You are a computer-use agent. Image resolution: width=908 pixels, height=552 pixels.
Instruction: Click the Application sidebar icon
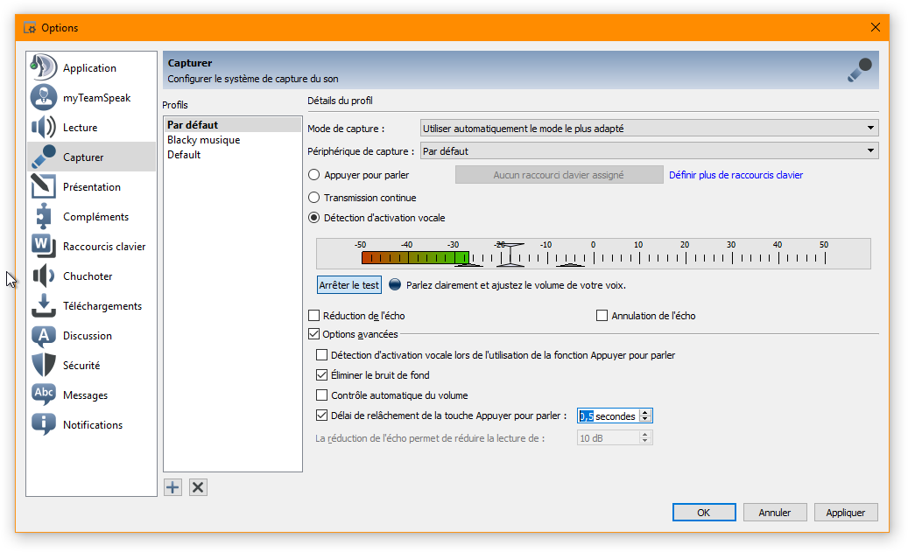(x=44, y=68)
